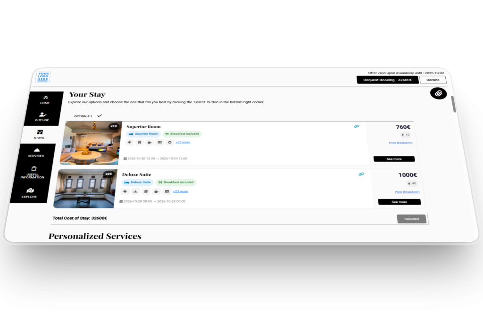Open Price Breakdown for Deluxe Suite
The width and height of the screenshot is (483, 322).
[407, 192]
